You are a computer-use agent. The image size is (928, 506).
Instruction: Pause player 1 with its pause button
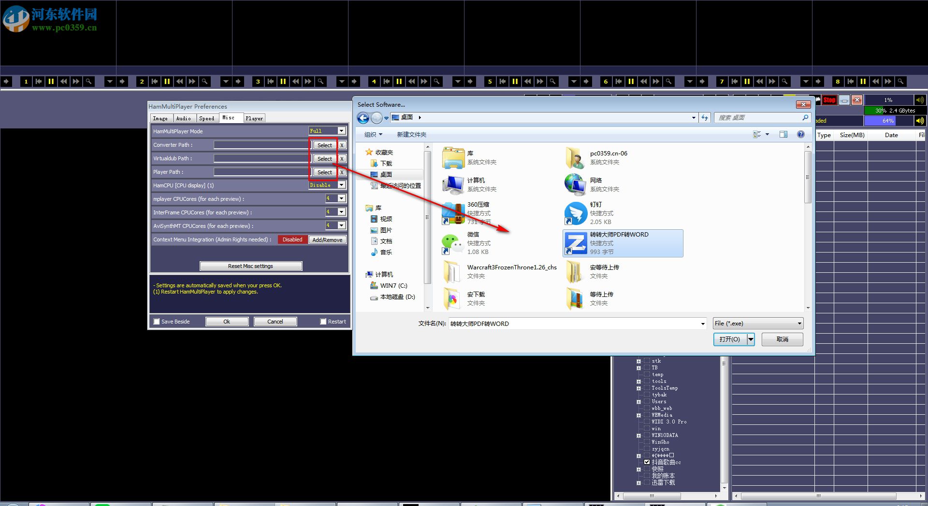click(x=51, y=82)
